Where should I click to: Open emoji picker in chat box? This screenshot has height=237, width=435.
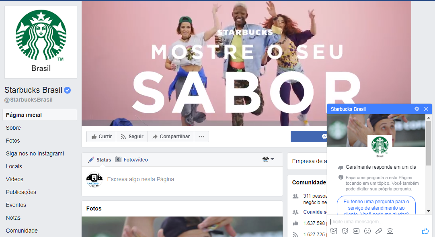[x=367, y=231]
